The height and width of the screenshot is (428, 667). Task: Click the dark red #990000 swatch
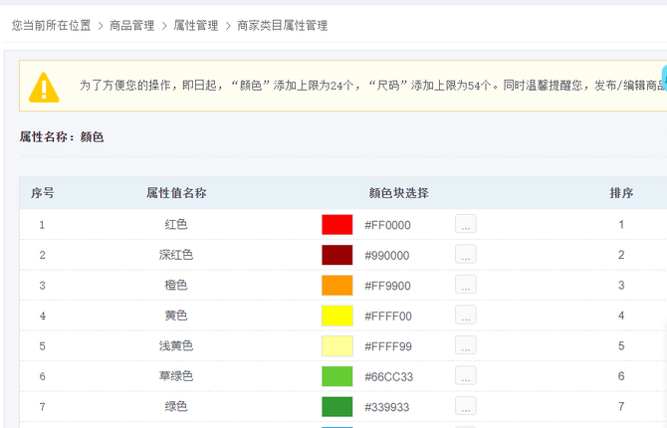pos(336,255)
